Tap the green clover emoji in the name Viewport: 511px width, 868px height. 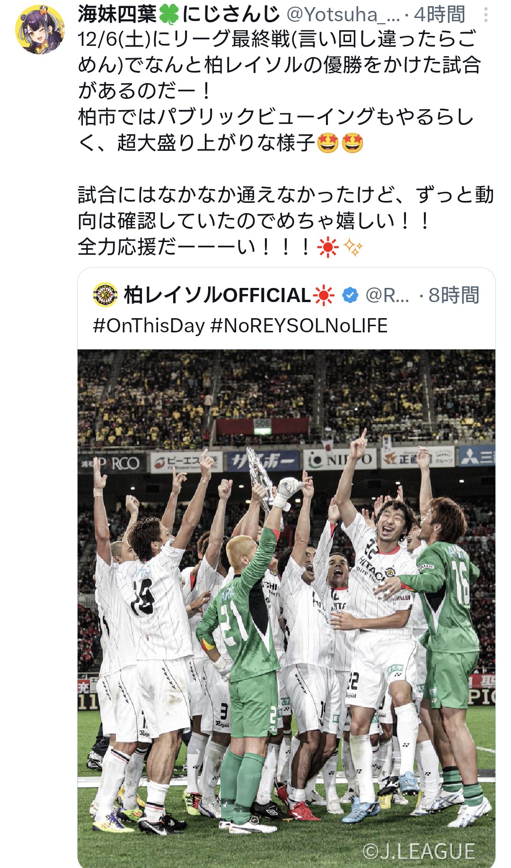(169, 15)
